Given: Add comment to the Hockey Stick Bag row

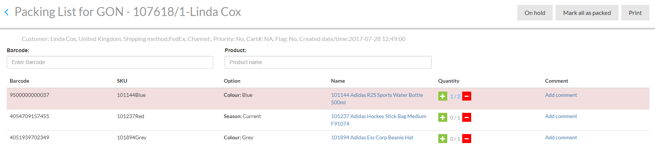Looking at the screenshot, I should pyautogui.click(x=561, y=116).
